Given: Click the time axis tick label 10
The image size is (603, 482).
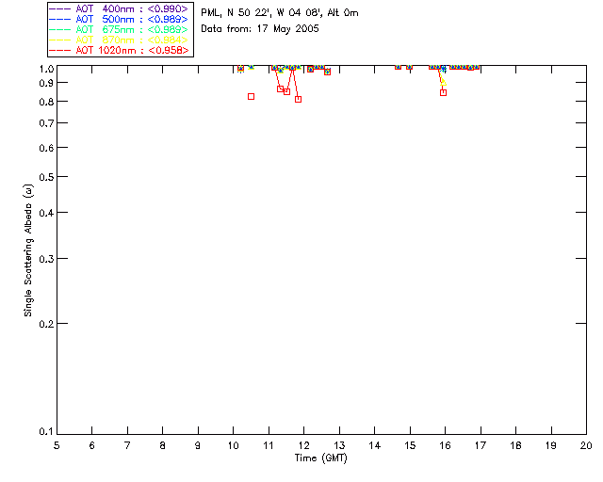Looking at the screenshot, I should click(233, 445).
